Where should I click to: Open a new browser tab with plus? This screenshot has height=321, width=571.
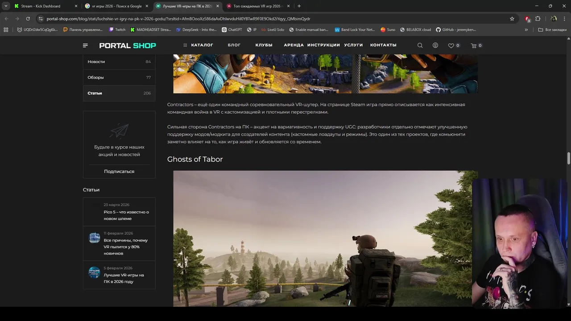(299, 6)
